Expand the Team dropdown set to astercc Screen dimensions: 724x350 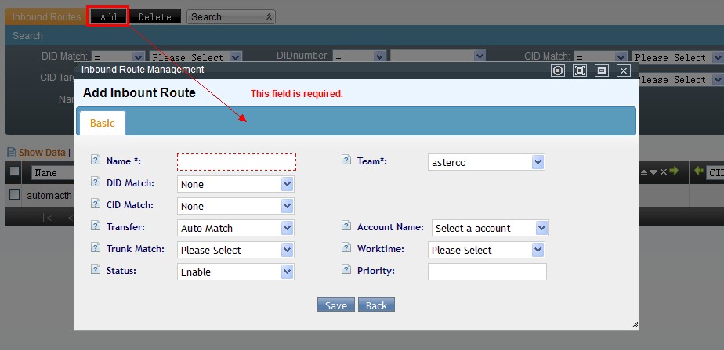486,162
